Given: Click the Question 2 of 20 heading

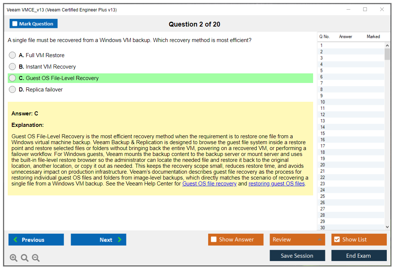Looking at the screenshot, I should pos(195,24).
